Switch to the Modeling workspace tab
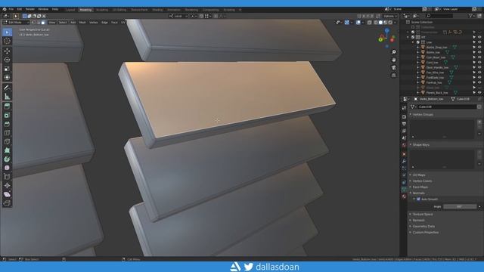Screen dimensions: 484x272 coord(85,10)
